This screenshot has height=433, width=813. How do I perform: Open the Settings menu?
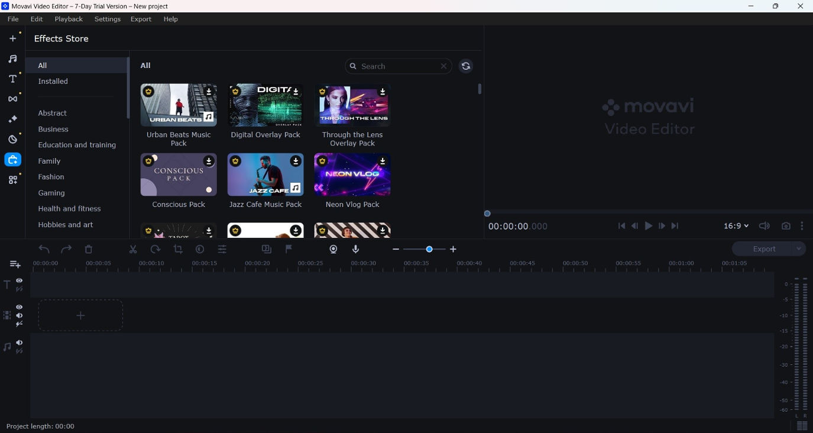tap(108, 19)
